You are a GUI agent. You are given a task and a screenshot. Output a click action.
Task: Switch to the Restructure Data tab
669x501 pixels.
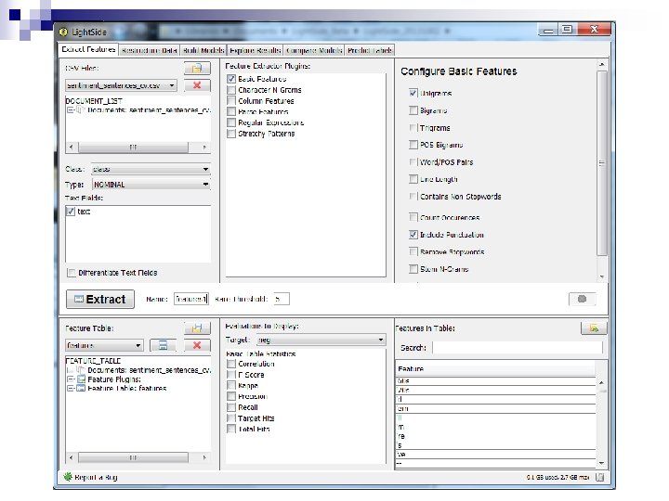(x=150, y=50)
